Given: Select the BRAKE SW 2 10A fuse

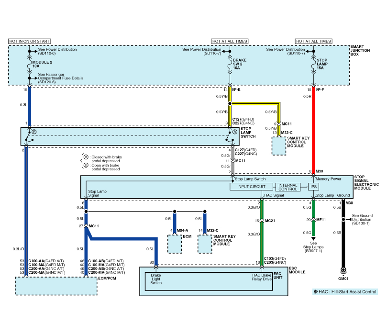Looking at the screenshot, I should pos(229,65).
